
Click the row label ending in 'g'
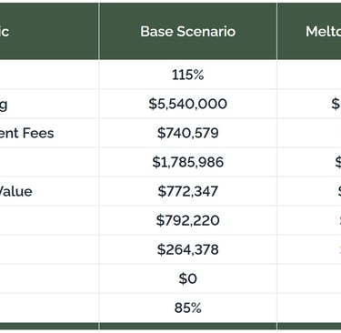pos(4,105)
